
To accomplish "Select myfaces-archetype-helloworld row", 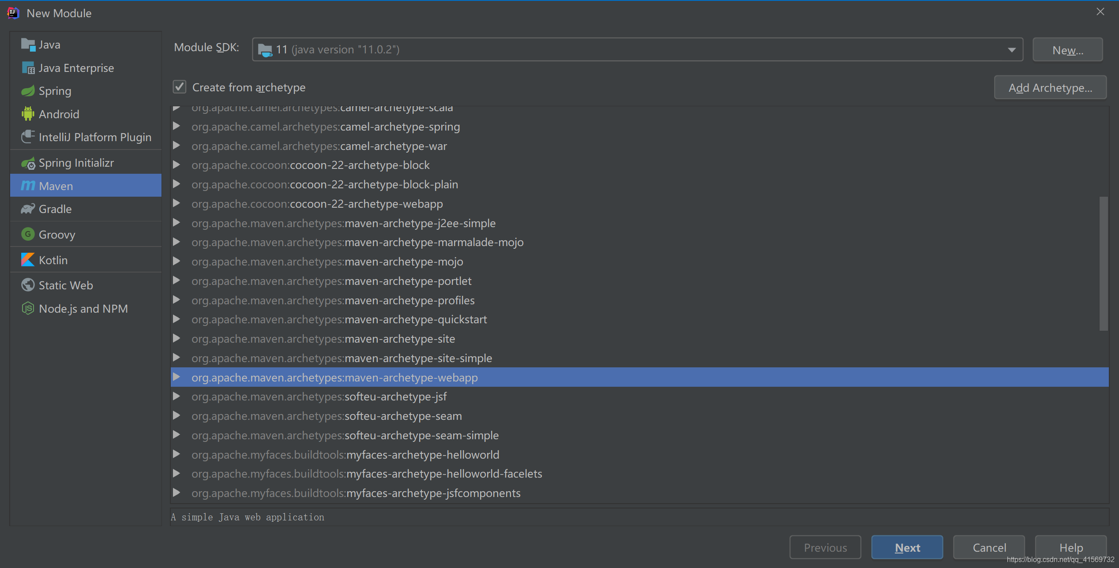I will [639, 455].
